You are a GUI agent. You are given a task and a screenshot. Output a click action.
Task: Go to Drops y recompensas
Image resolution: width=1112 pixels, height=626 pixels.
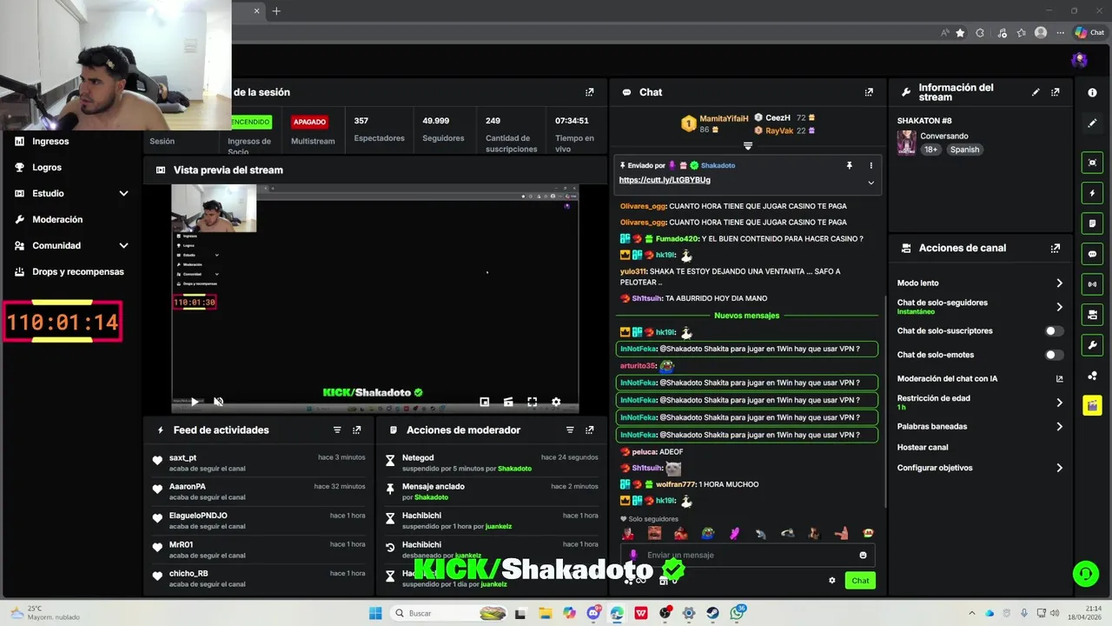78,271
